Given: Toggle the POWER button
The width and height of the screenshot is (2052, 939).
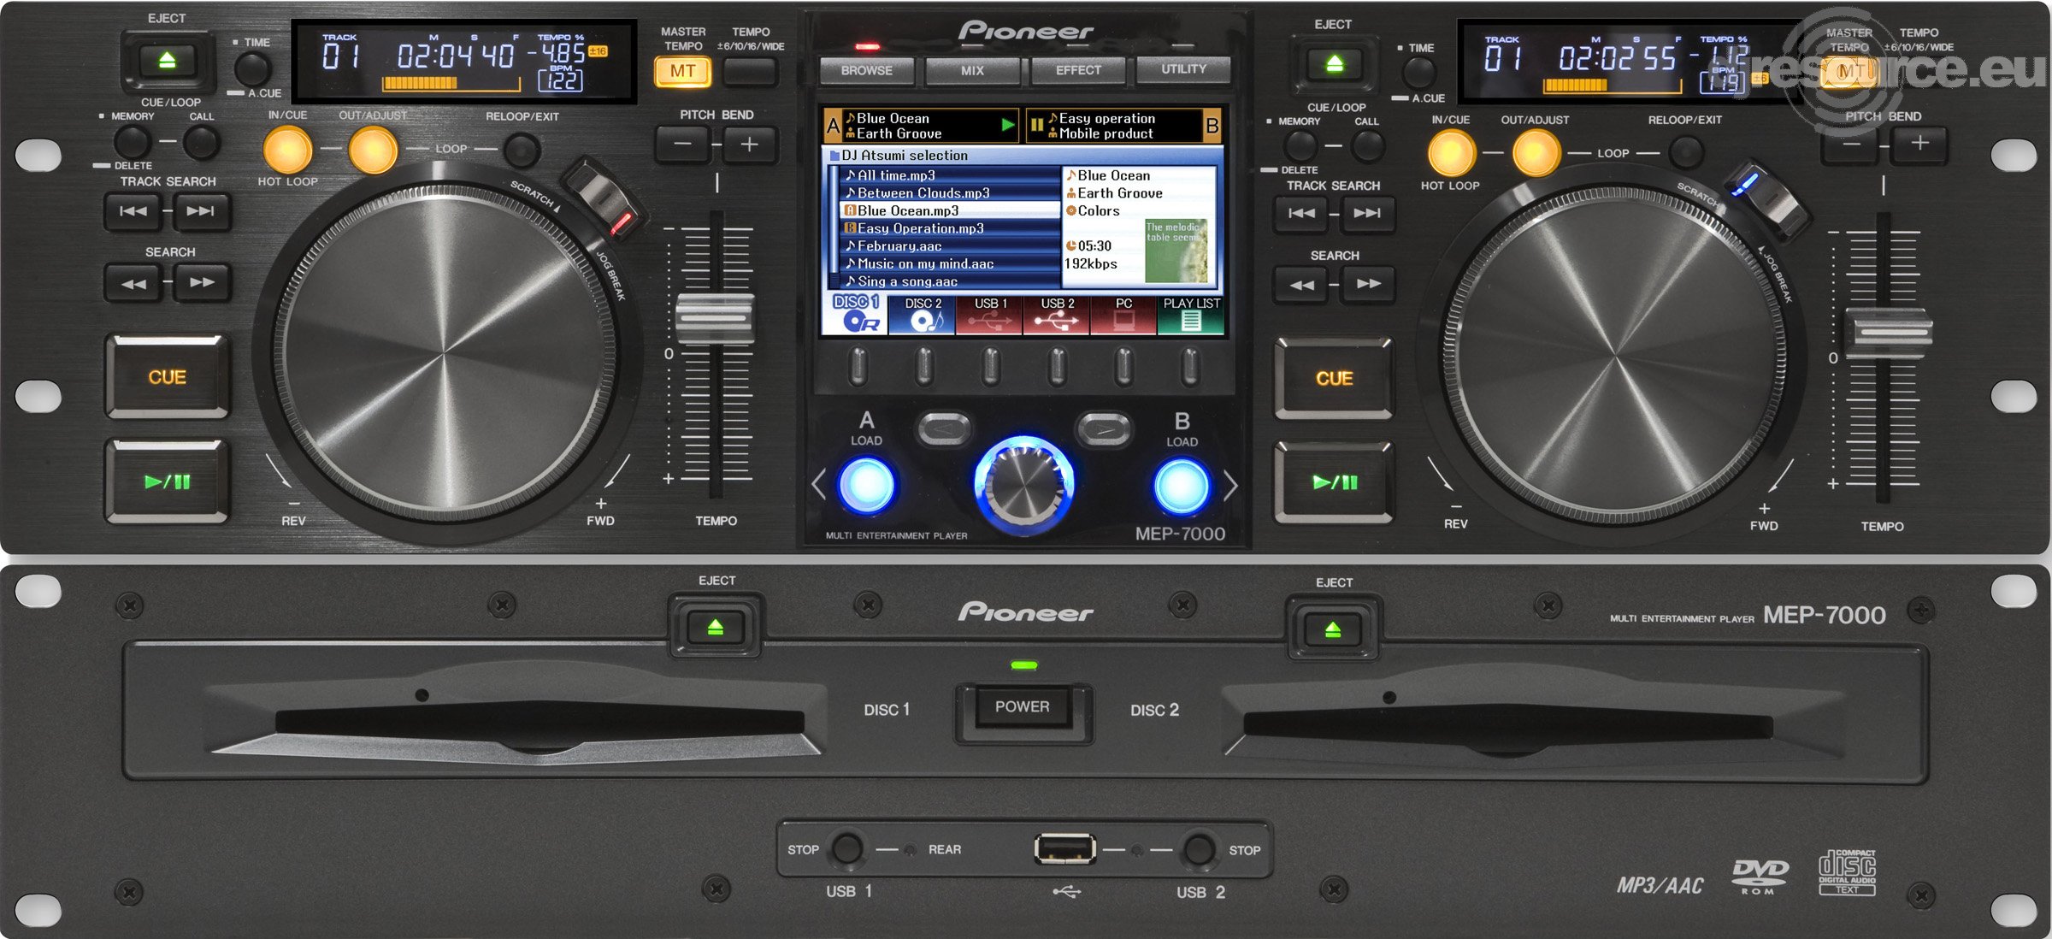Looking at the screenshot, I should pos(1023,707).
